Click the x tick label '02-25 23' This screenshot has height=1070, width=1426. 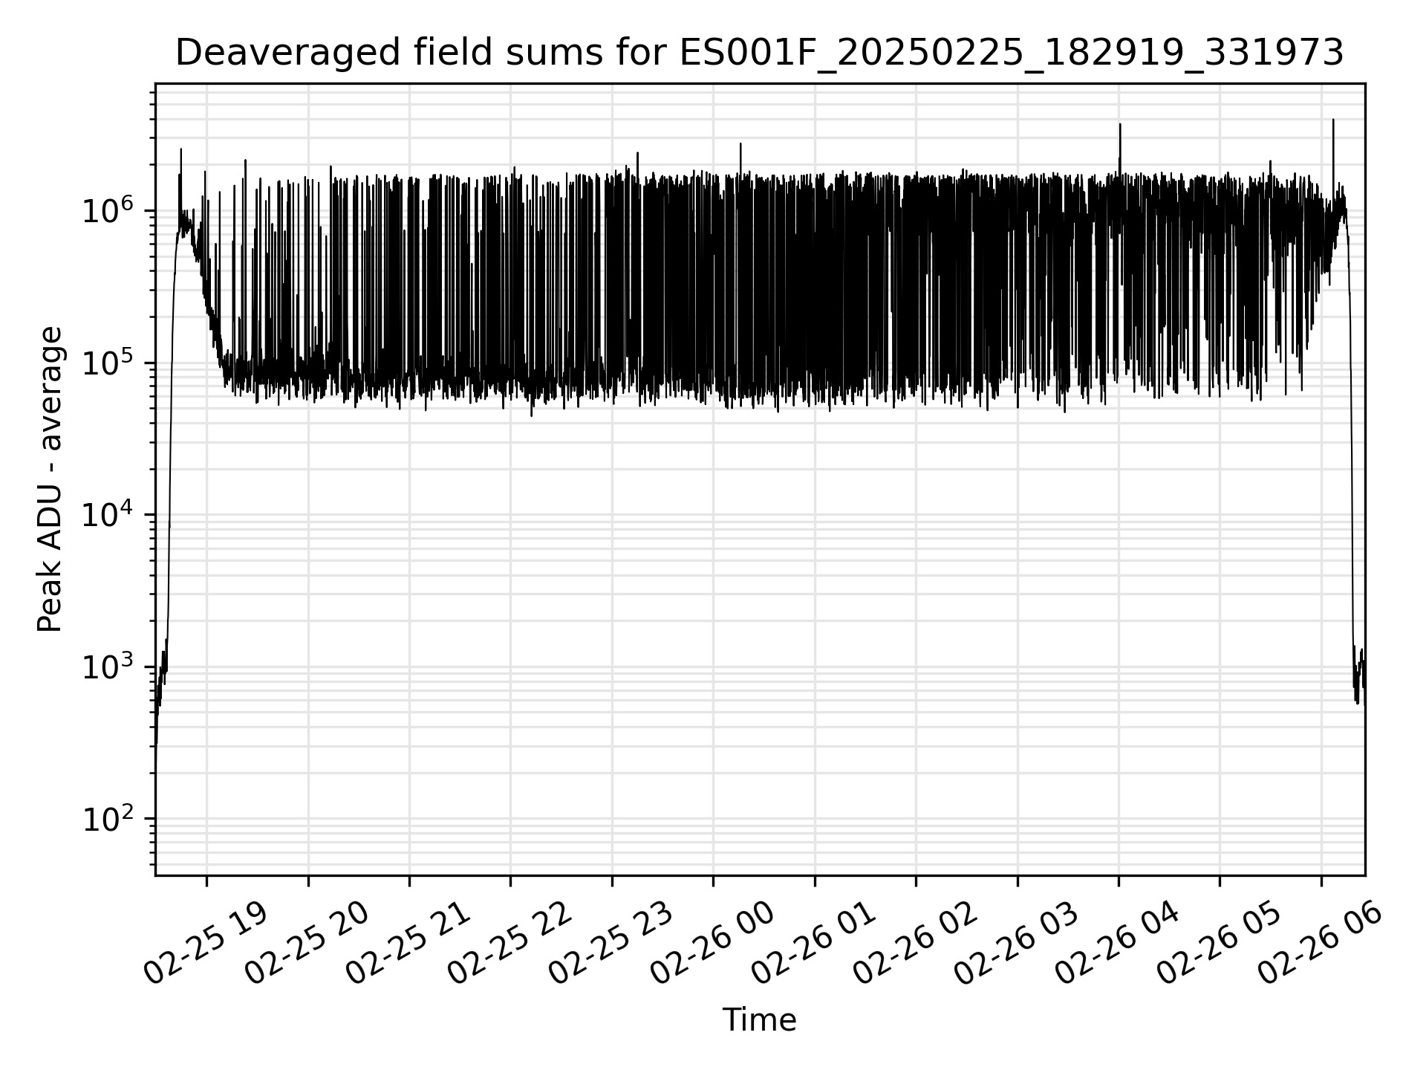pos(611,943)
